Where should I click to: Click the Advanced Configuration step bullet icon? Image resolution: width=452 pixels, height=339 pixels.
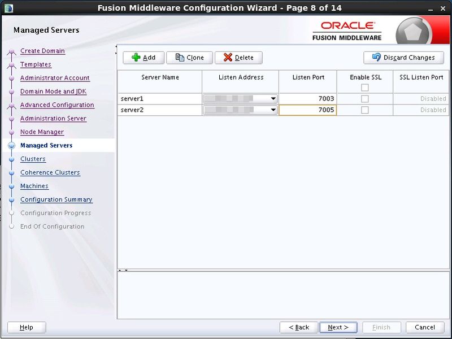point(11,105)
